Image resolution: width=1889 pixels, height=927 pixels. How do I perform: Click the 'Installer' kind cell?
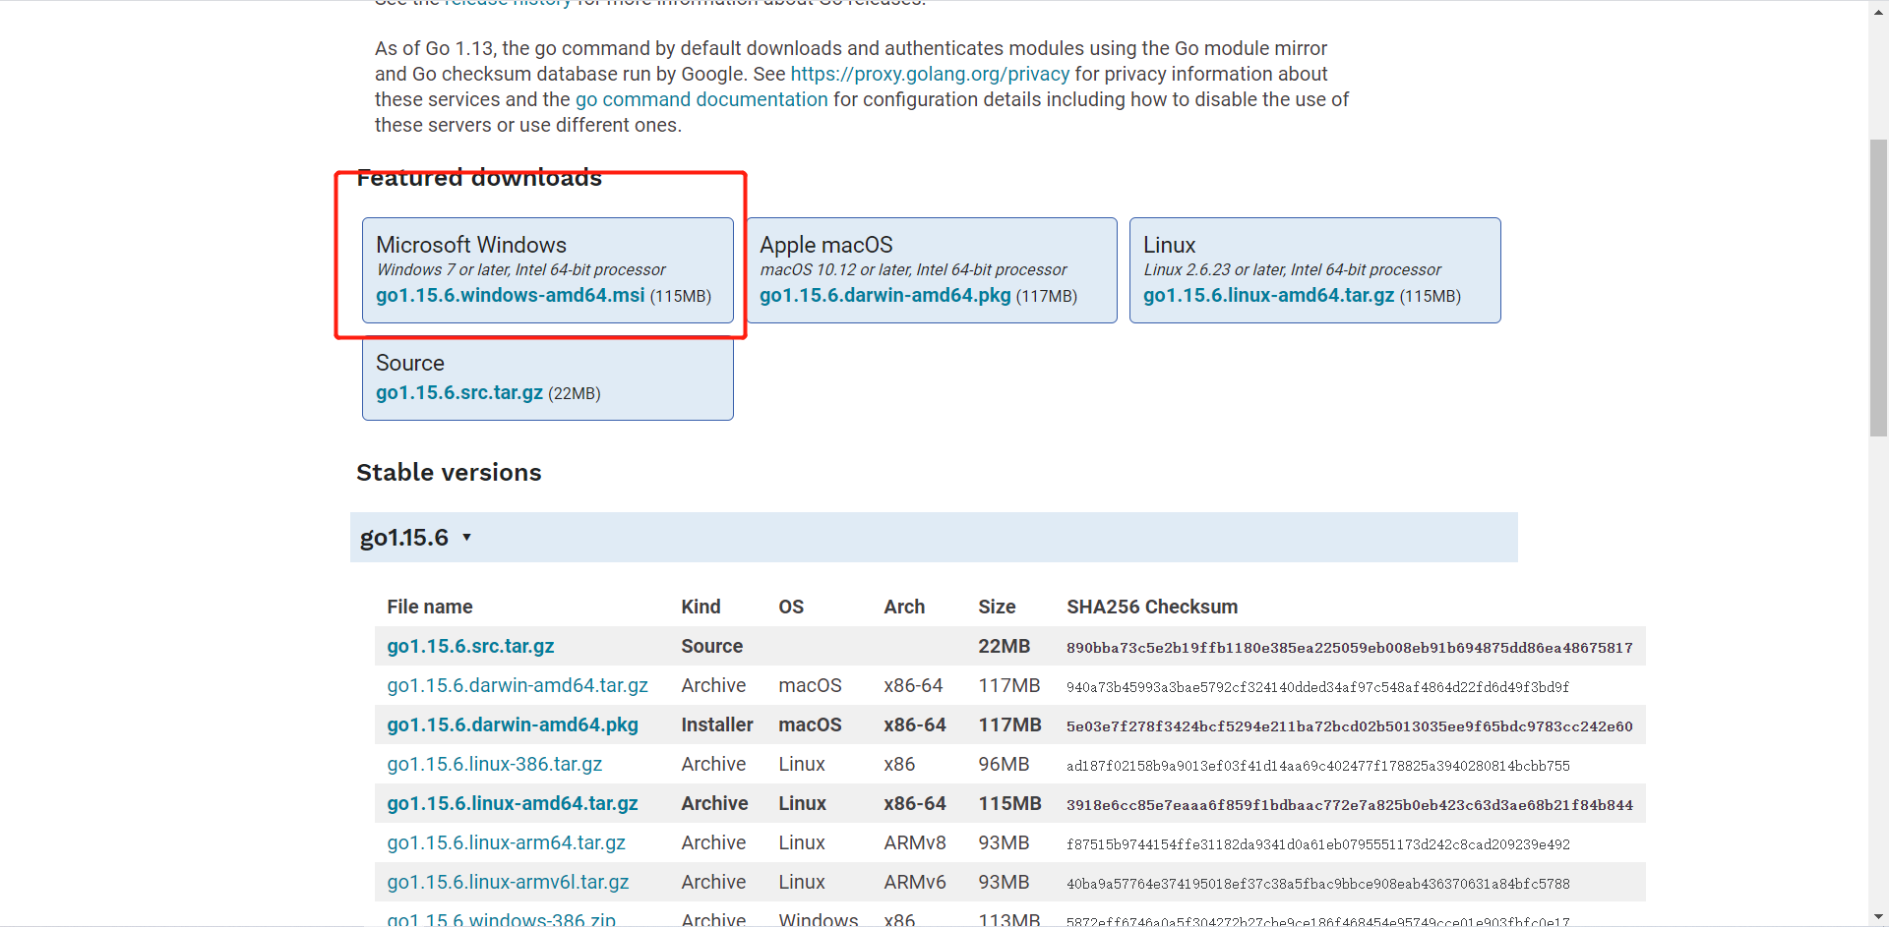(x=717, y=724)
